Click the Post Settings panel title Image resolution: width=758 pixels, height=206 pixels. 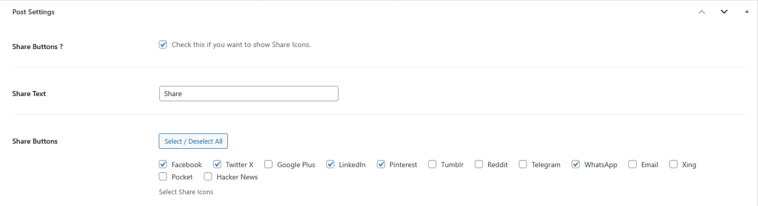pos(33,12)
